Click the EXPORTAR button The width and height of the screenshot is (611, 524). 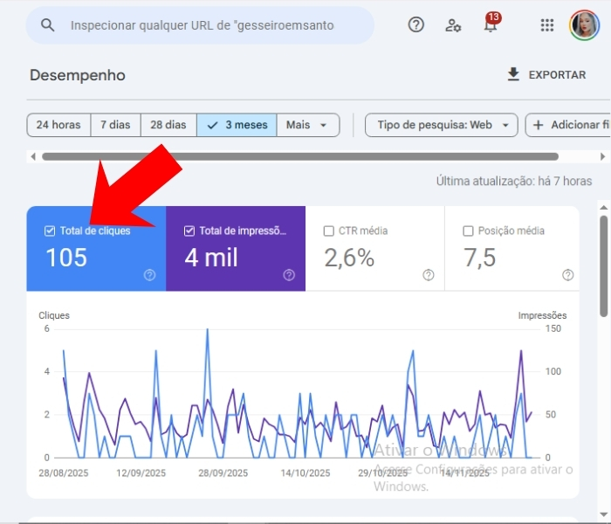546,75
